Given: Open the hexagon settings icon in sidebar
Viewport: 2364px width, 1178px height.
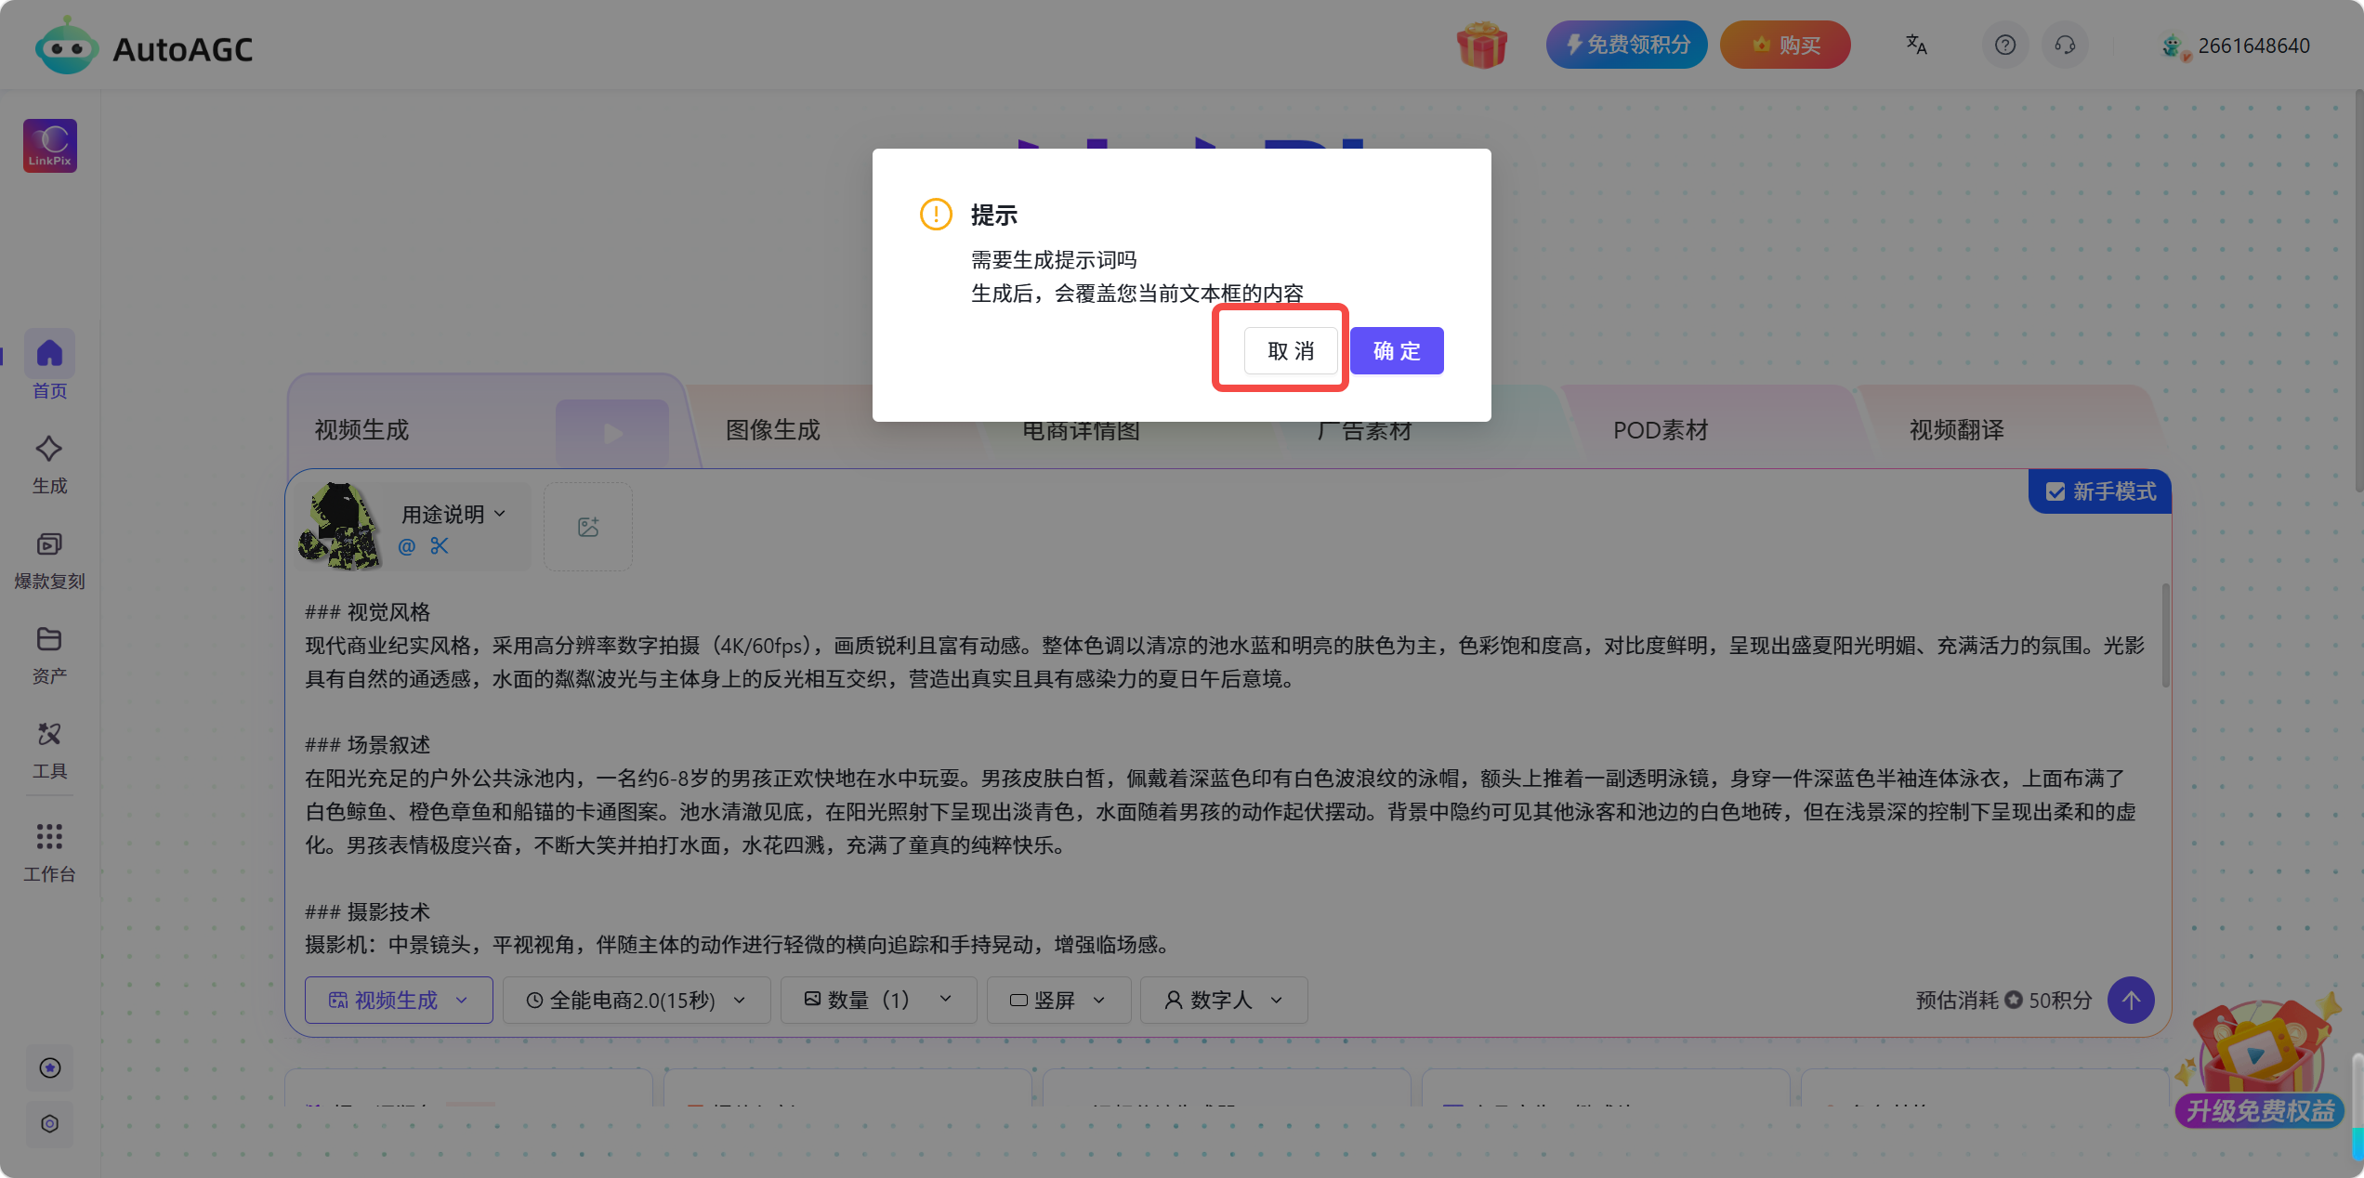Looking at the screenshot, I should click(50, 1123).
